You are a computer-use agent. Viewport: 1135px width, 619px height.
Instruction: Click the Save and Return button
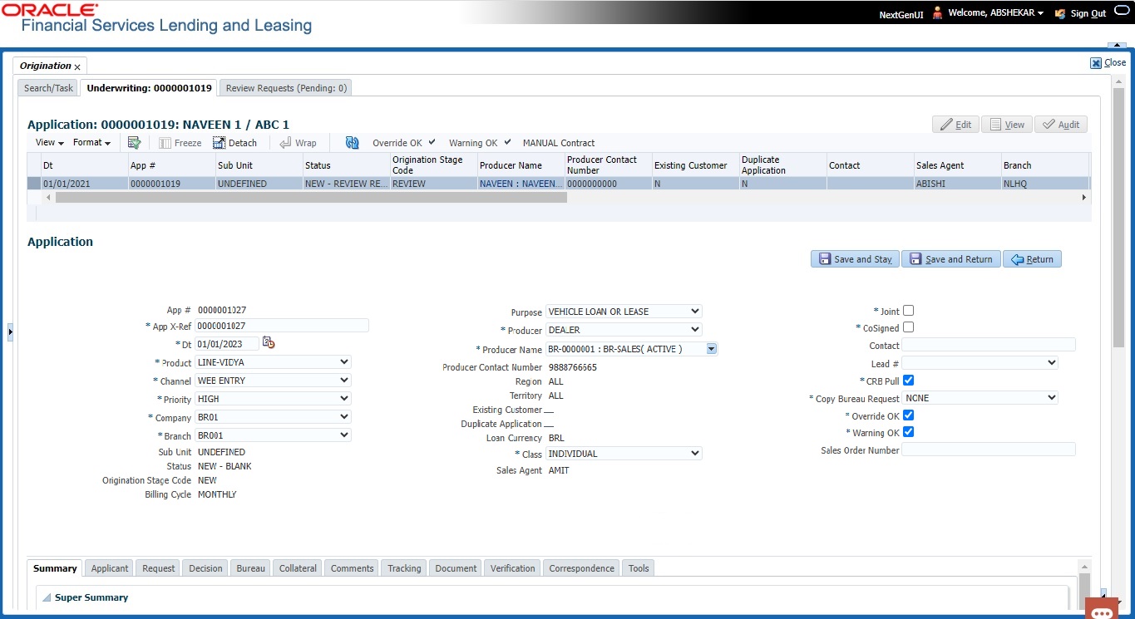point(951,259)
